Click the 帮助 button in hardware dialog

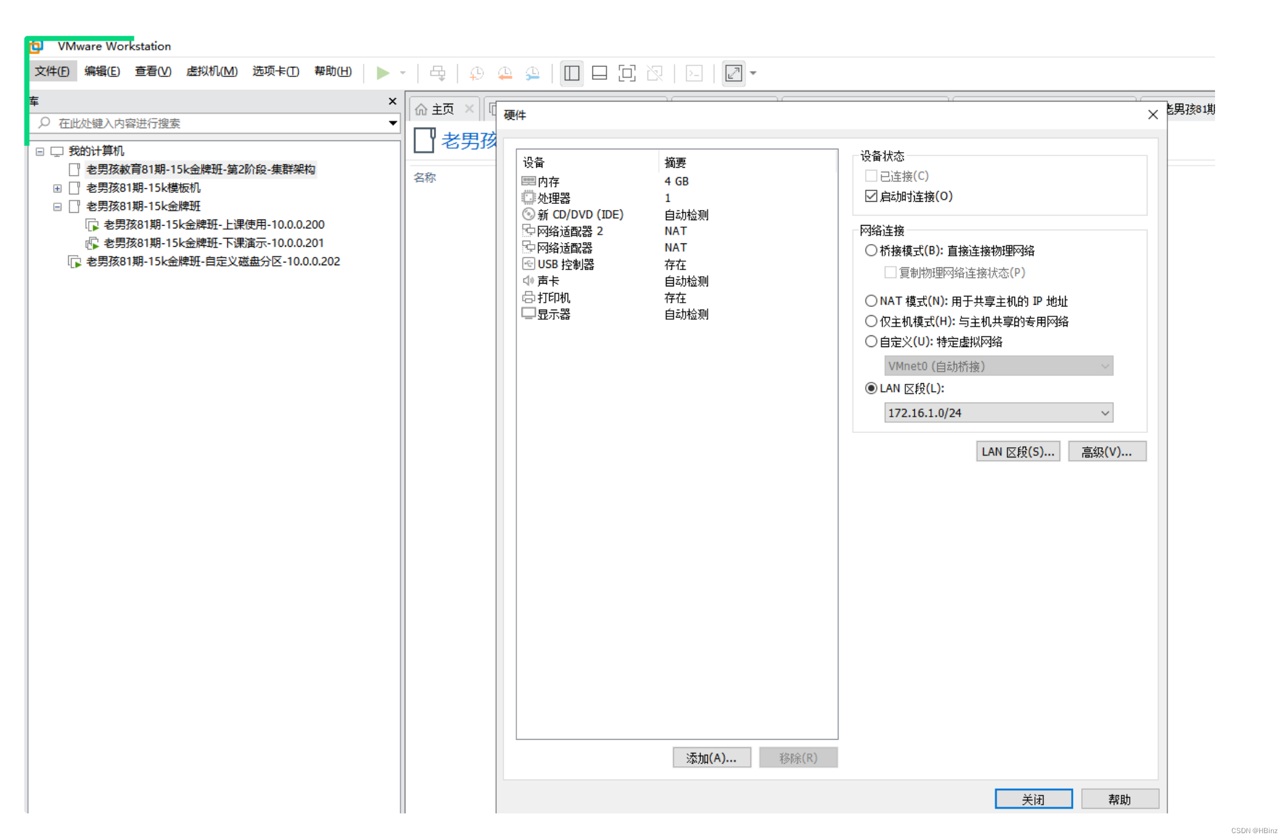(1119, 799)
